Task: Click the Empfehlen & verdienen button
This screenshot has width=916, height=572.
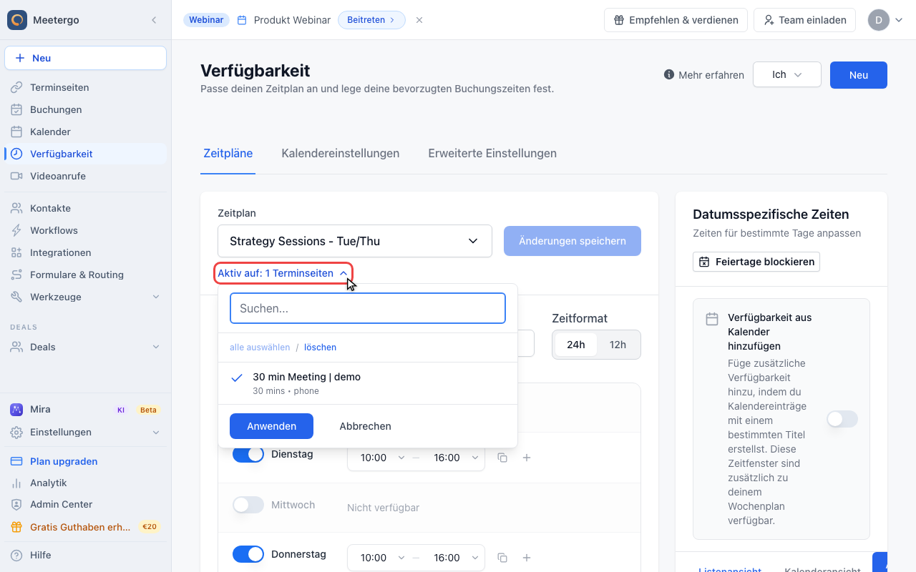Action: pyautogui.click(x=676, y=20)
